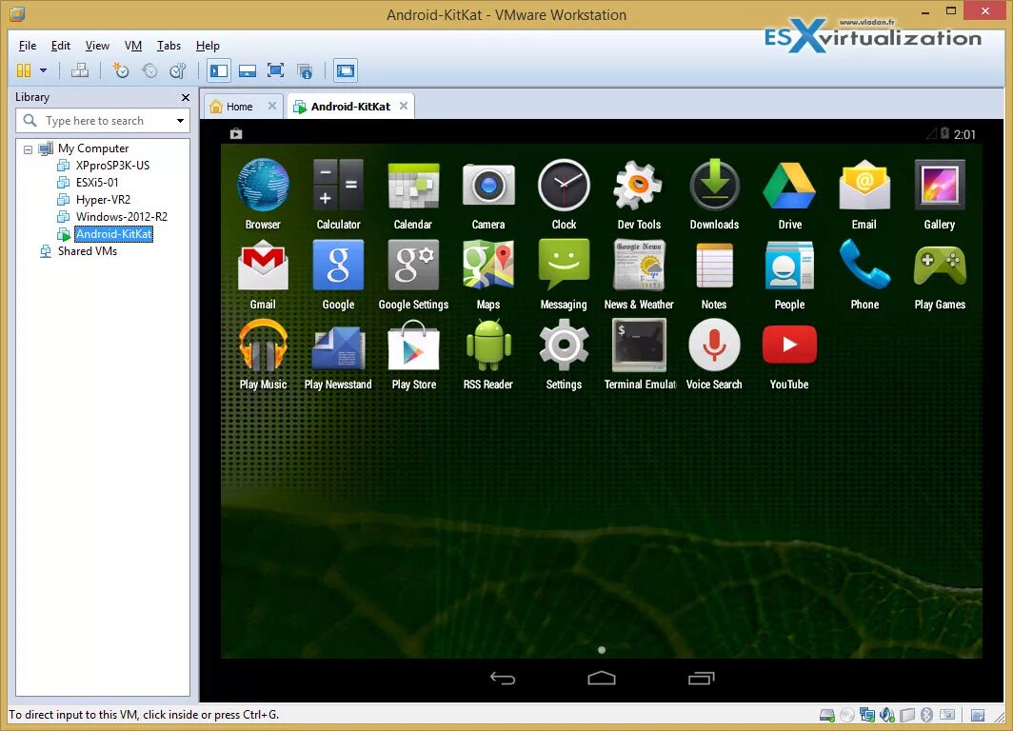
Task: Close the Library panel
Action: click(186, 97)
